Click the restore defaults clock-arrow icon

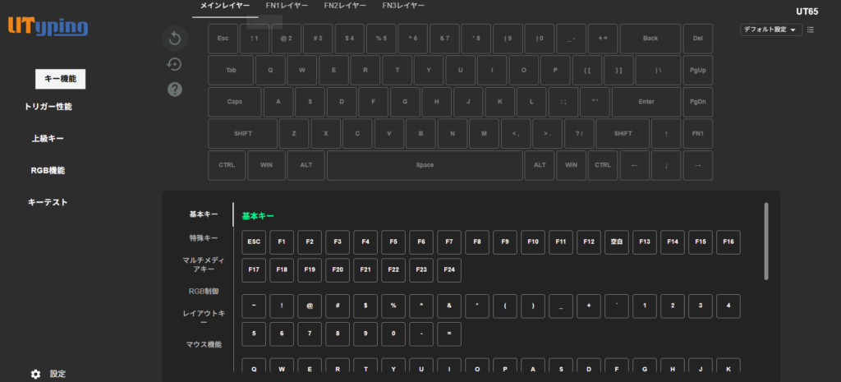pyautogui.click(x=174, y=64)
